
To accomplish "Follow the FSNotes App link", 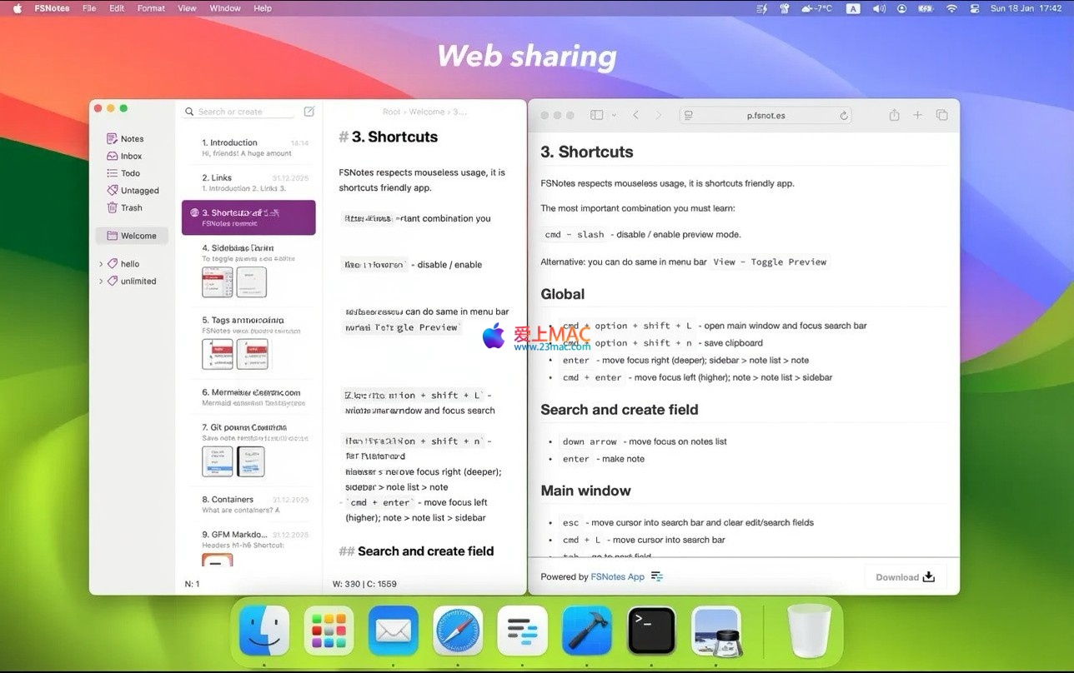I will [617, 576].
